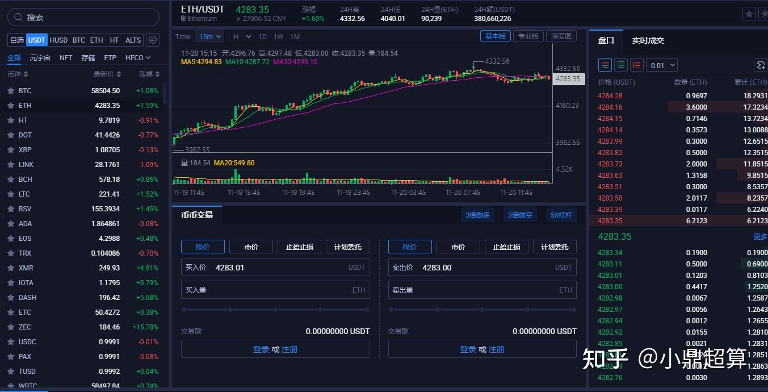Viewport: 768px width, 392px height.
Task: Switch order book to sell orders only view
Action: 636,65
